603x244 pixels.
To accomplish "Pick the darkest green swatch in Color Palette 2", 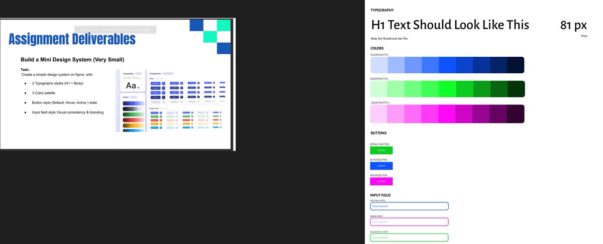I will click(516, 89).
